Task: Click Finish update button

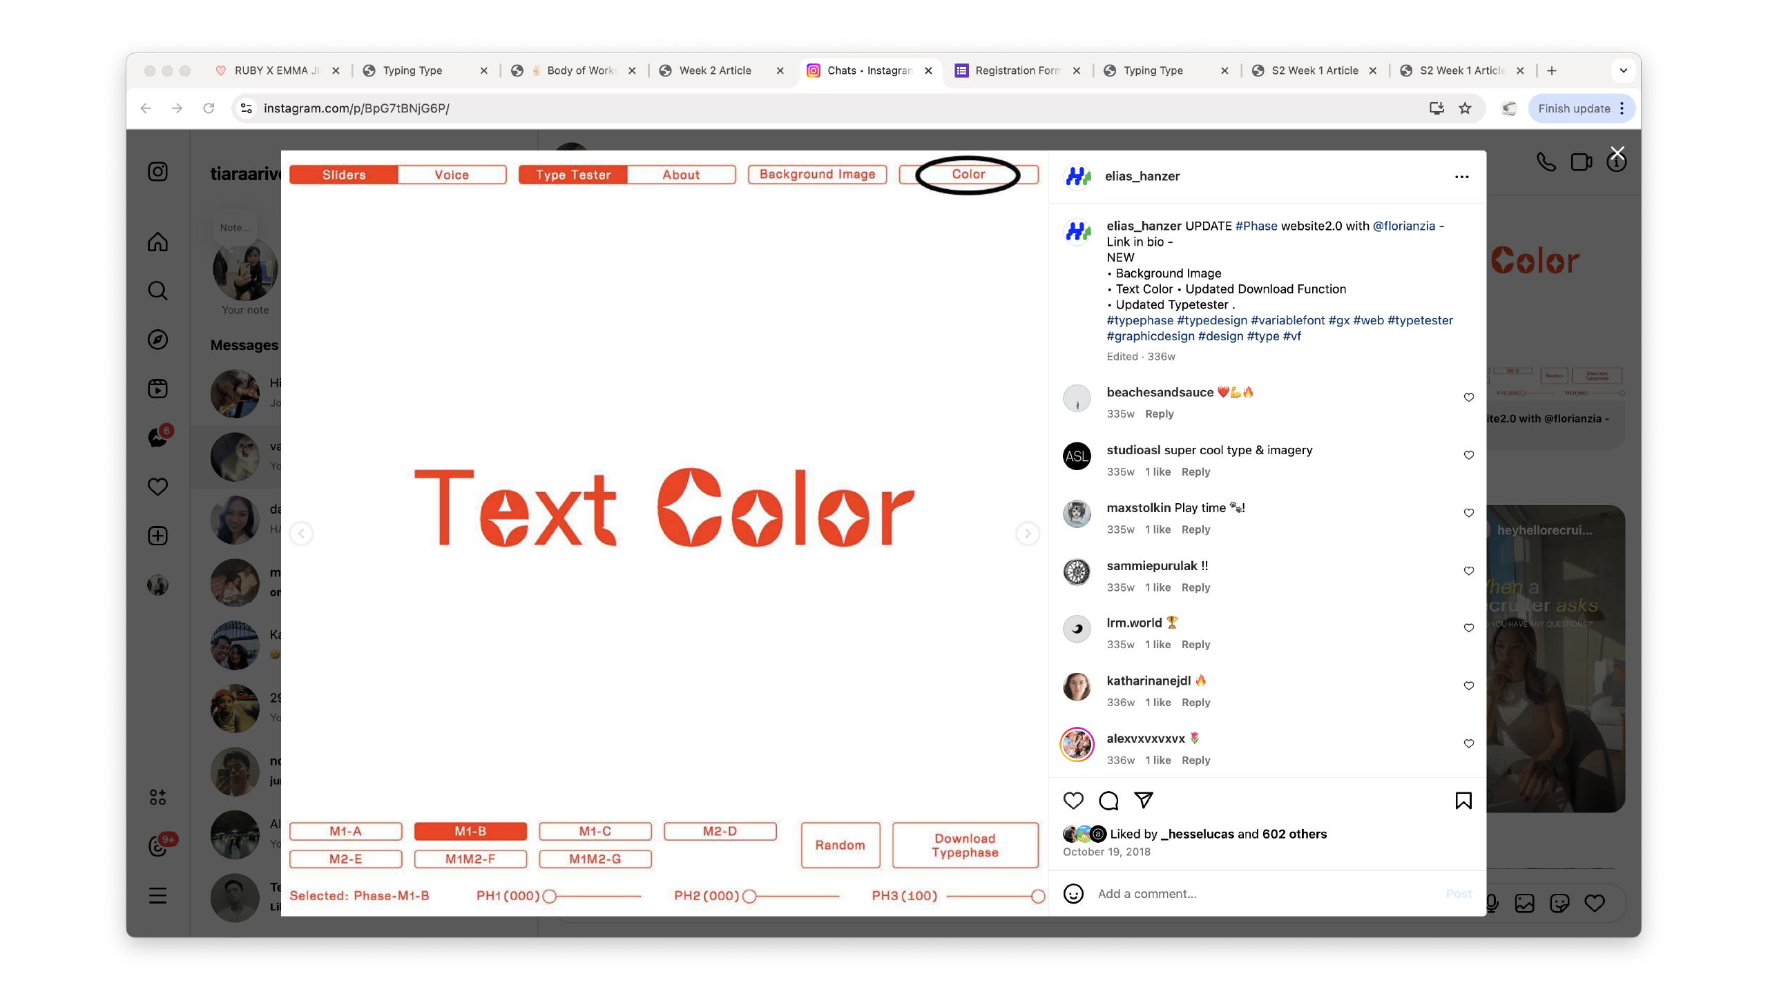Action: point(1574,108)
